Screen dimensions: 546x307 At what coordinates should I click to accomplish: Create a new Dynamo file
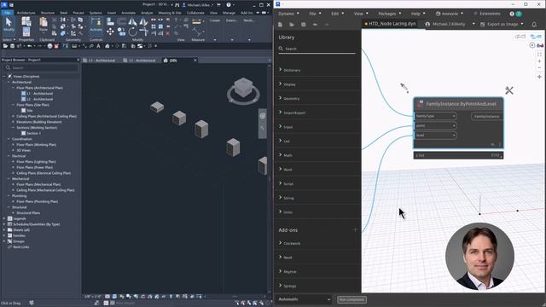(280, 25)
